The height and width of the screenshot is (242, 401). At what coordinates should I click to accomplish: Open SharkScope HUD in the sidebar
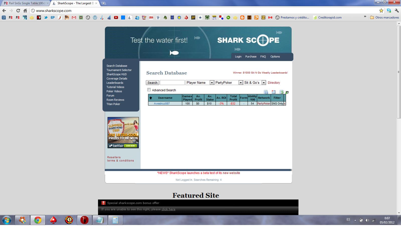[116, 74]
